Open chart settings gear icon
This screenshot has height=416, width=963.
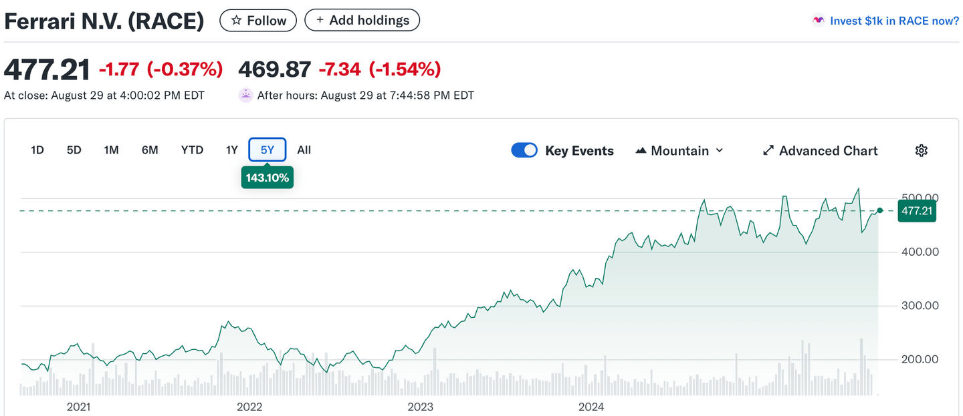pyautogui.click(x=921, y=150)
